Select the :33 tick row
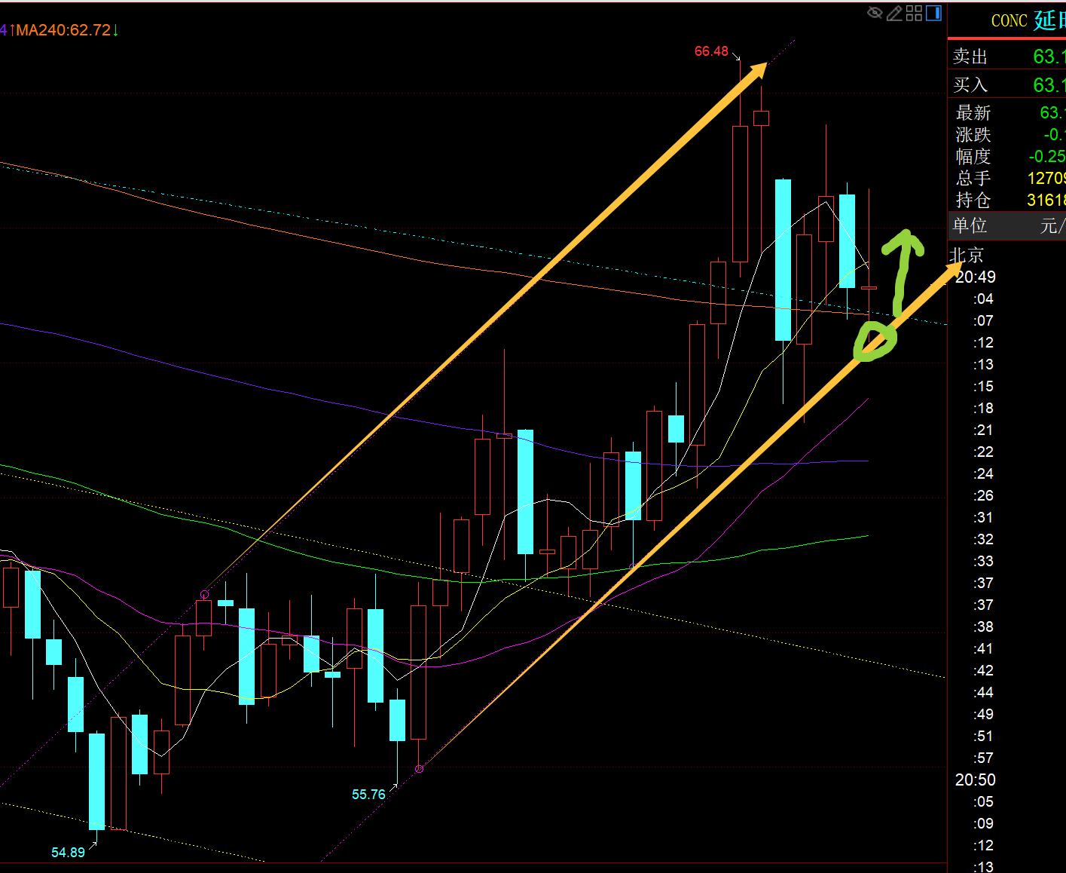This screenshot has width=1066, height=873. coord(983,562)
